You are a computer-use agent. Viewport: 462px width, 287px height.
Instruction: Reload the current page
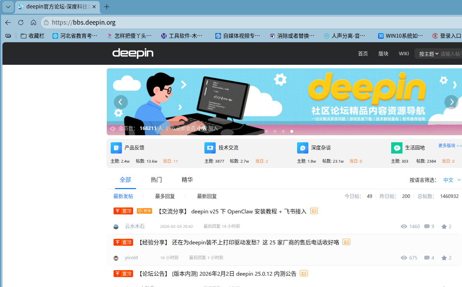21,23
